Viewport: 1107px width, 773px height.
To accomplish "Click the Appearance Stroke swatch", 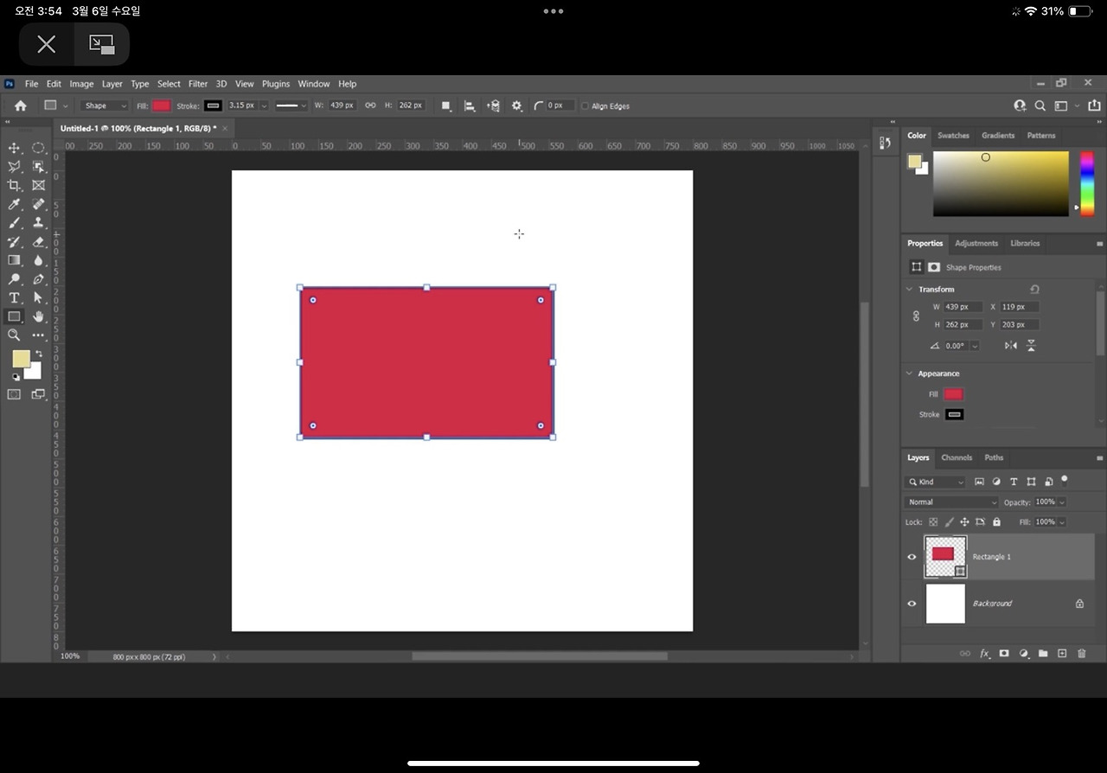I will (954, 415).
